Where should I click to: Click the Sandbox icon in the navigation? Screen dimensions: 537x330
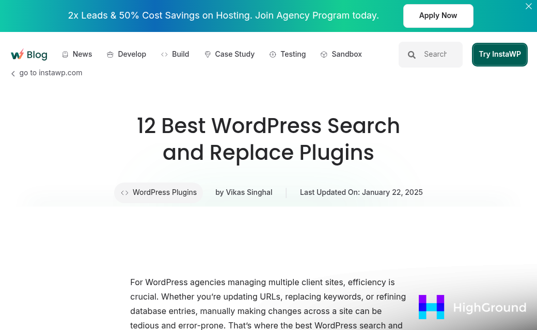click(x=324, y=54)
